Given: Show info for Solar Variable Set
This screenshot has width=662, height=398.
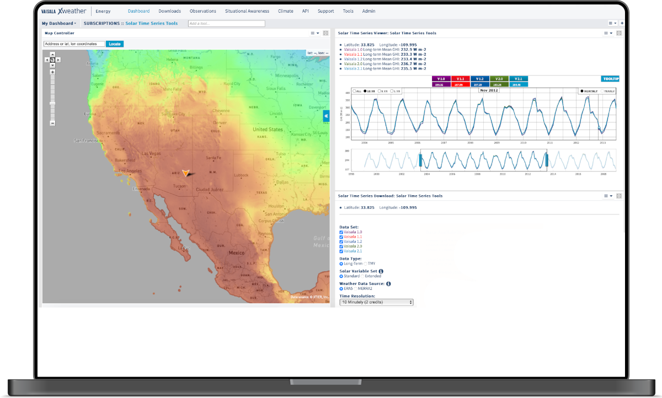Looking at the screenshot, I should [381, 271].
